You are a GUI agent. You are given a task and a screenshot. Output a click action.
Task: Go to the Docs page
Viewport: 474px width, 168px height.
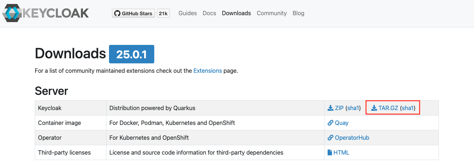click(x=209, y=13)
